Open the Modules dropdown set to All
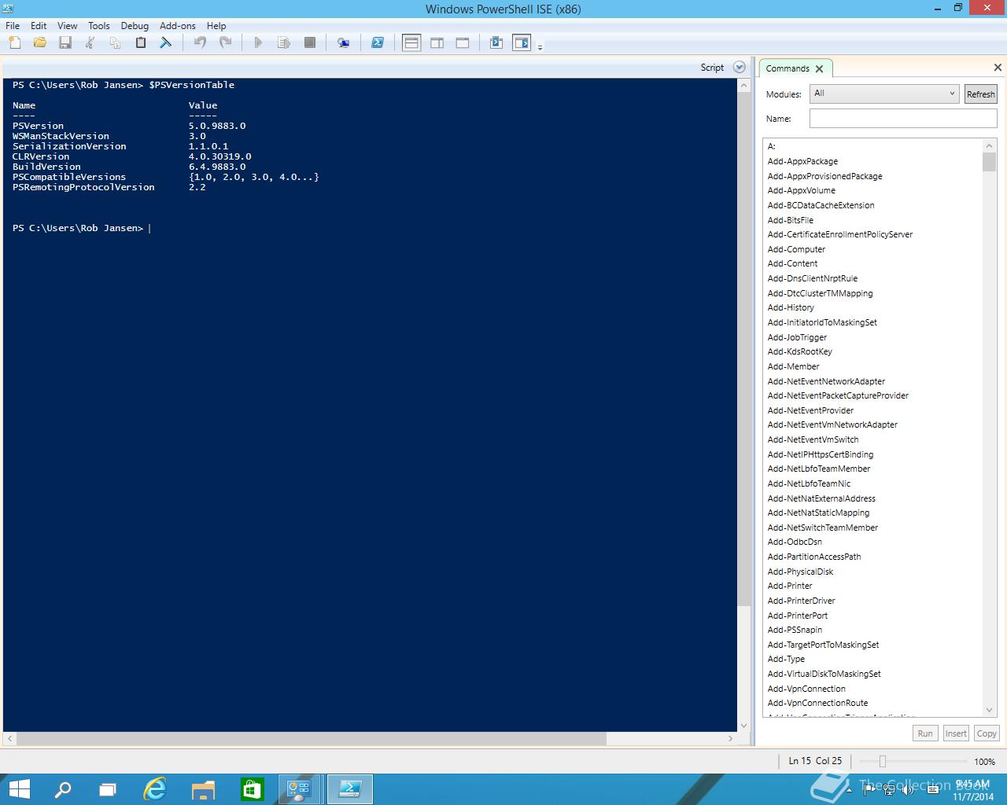The image size is (1007, 805). point(884,94)
